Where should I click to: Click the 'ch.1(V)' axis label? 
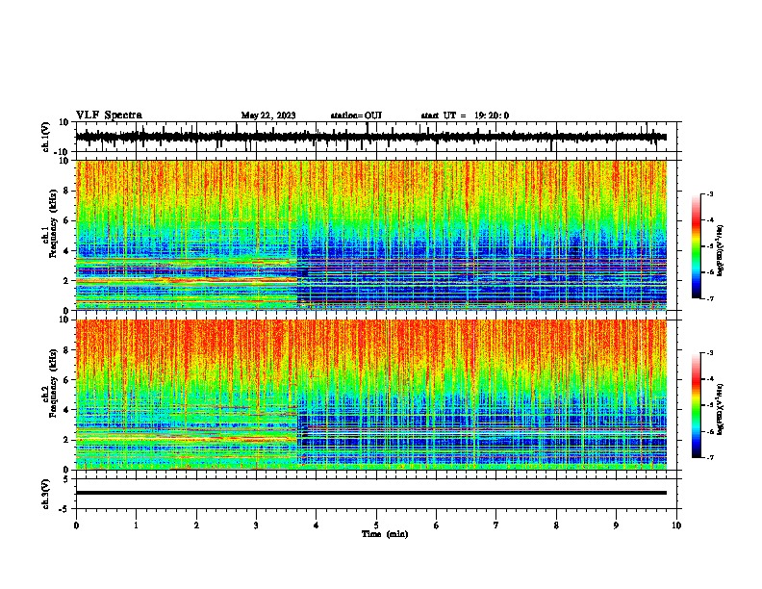pos(46,137)
